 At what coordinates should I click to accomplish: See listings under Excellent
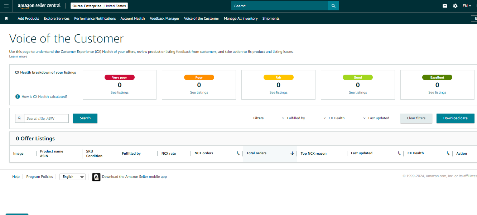(437, 92)
